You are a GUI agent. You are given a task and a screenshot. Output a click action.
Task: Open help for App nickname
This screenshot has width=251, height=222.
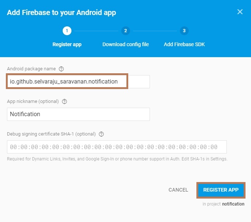pyautogui.click(x=64, y=101)
